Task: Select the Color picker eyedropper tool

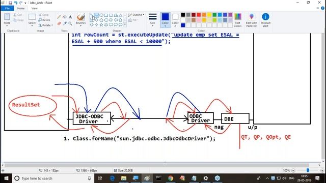Action: click(x=65, y=24)
